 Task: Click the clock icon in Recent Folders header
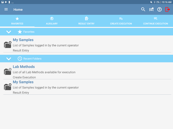pyautogui.click(x=20, y=58)
